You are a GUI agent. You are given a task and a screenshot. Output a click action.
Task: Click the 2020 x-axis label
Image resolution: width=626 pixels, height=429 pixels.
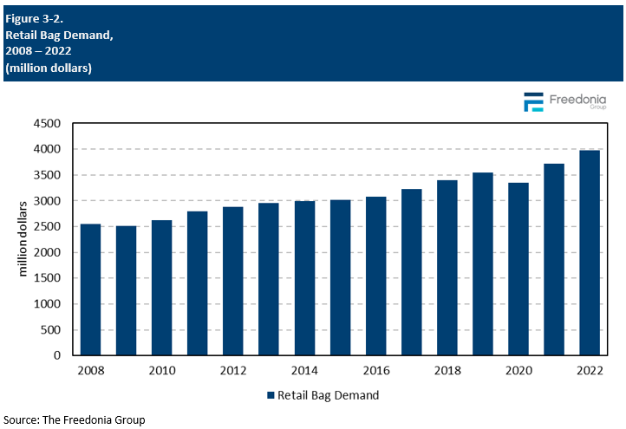pos(518,370)
